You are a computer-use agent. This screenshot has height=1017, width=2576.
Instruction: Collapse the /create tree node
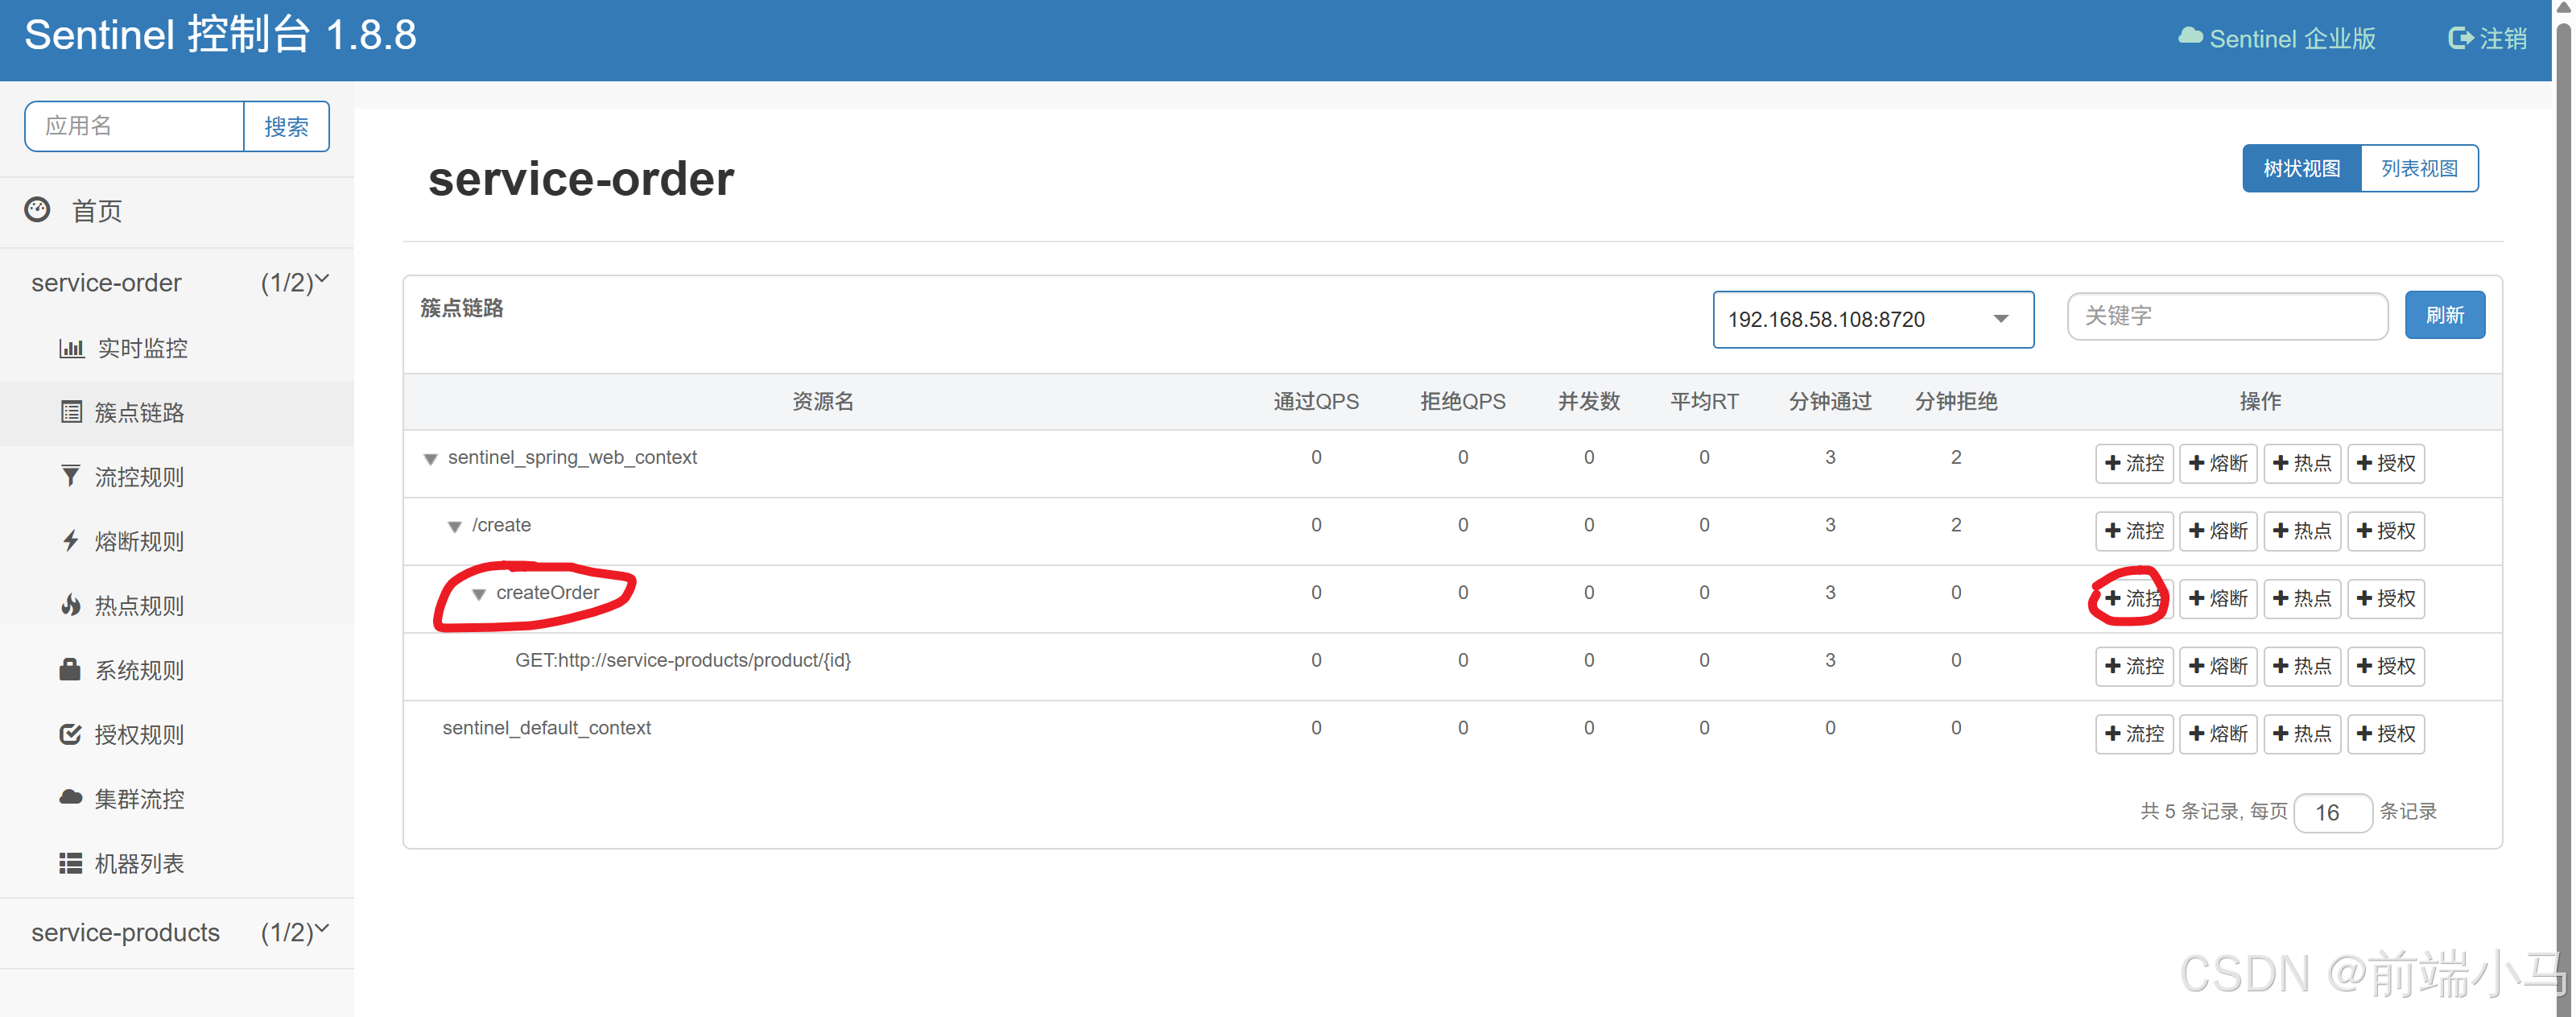pyautogui.click(x=454, y=527)
